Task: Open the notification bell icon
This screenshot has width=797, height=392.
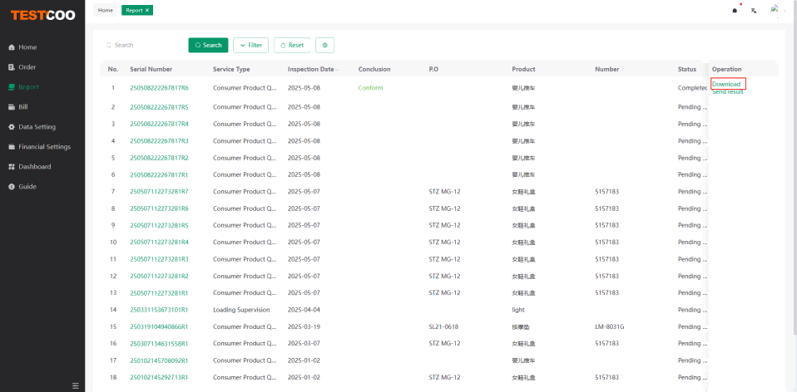Action: tap(735, 10)
